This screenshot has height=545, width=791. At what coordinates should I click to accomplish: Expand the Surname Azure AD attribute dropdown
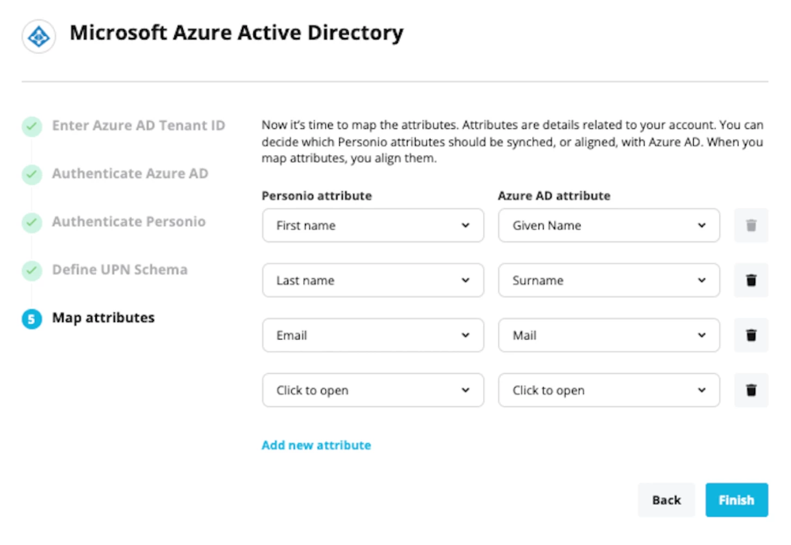pyautogui.click(x=609, y=280)
